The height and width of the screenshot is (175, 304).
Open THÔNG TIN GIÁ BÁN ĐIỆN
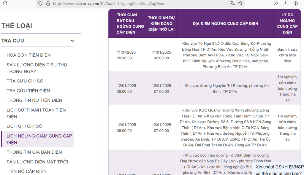coord(34,152)
